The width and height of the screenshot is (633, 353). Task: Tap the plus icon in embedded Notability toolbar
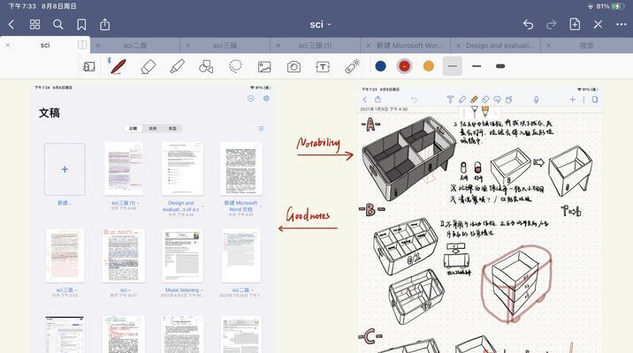click(573, 99)
